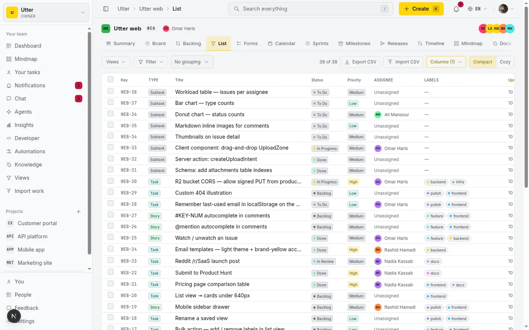
Task: Open the No grouping dropdown
Action: (x=192, y=62)
